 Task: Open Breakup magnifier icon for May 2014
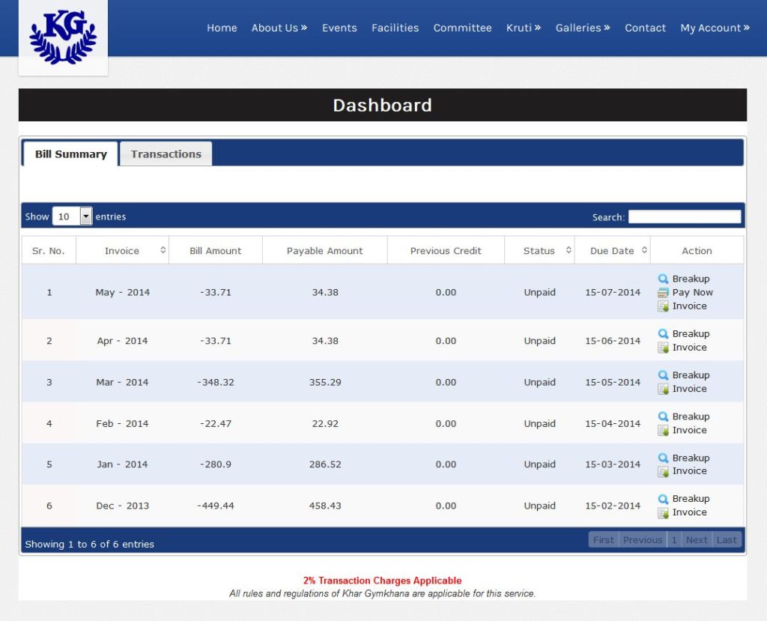pos(663,279)
